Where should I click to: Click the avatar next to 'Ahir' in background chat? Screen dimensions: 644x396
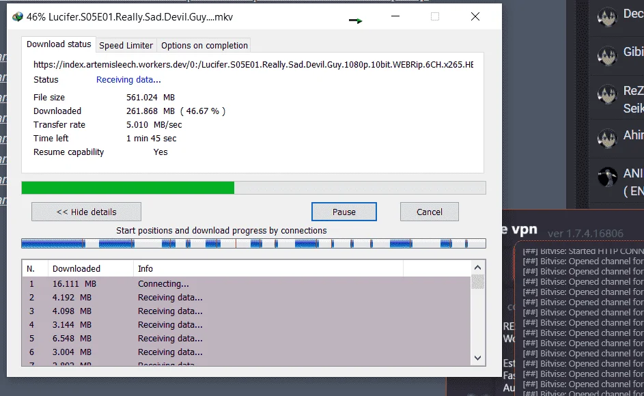pyautogui.click(x=607, y=139)
